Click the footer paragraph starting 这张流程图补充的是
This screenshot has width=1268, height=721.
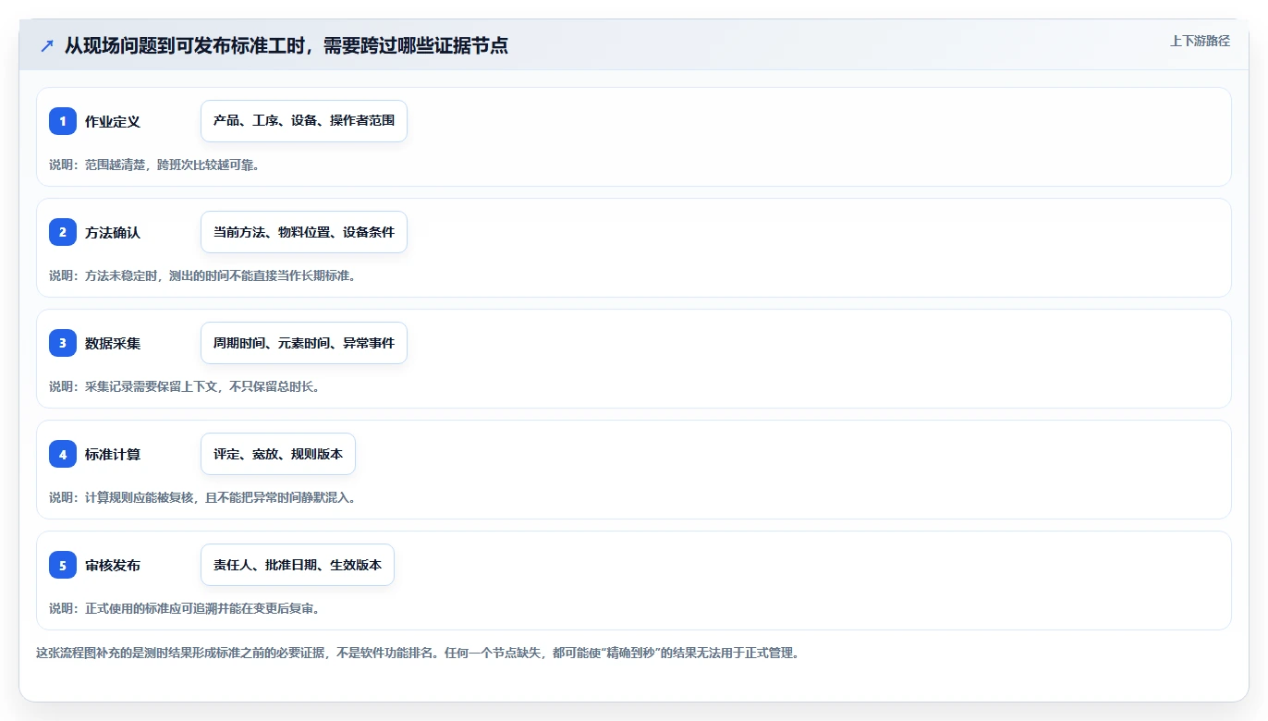(417, 653)
